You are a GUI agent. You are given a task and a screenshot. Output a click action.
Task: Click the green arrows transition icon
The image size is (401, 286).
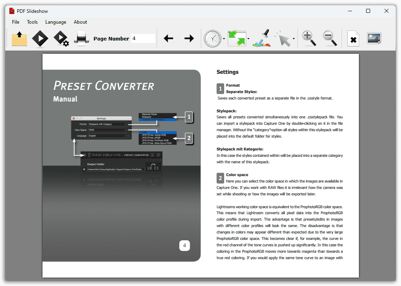coord(237,39)
